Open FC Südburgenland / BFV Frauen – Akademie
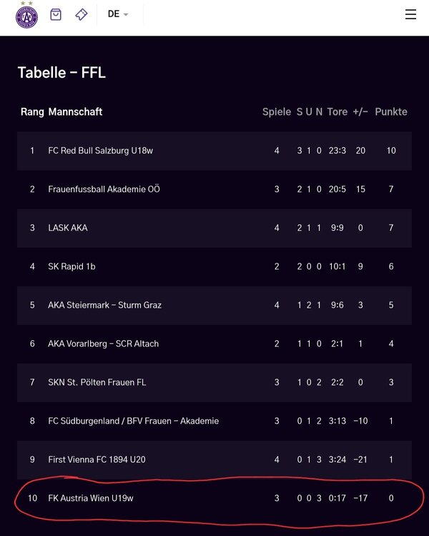Viewport: 429px width, 536px height. tap(134, 421)
